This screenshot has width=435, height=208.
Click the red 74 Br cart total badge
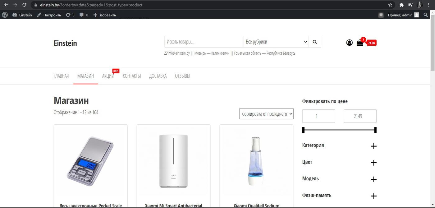pos(371,43)
